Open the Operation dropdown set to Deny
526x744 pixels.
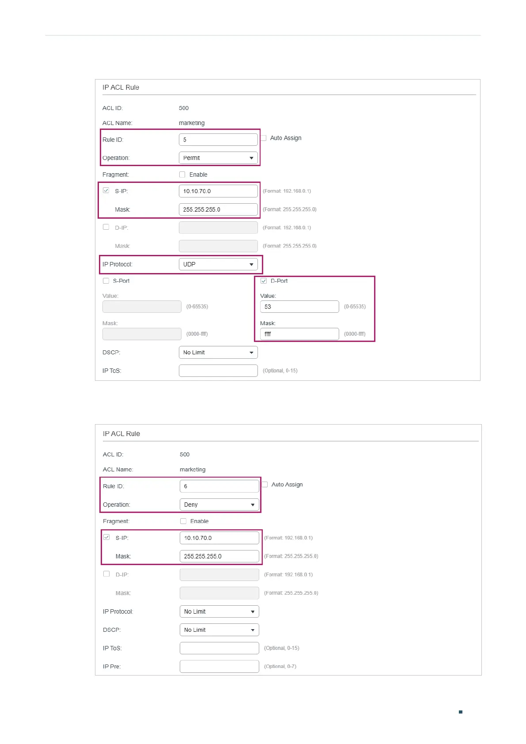(x=219, y=505)
